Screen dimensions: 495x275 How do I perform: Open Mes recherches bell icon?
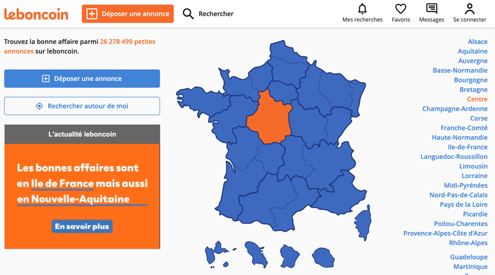tap(363, 9)
